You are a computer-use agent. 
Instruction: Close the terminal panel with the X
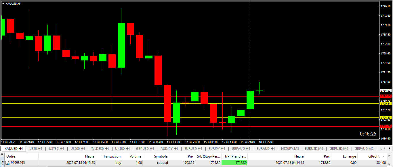[2, 155]
